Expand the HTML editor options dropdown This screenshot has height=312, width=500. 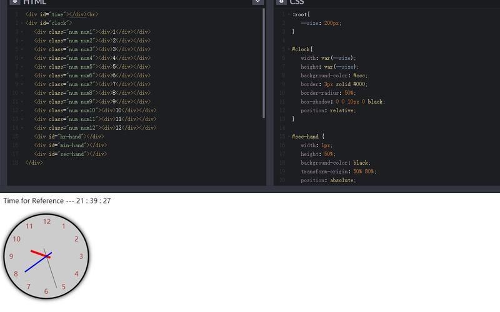(x=257, y=2)
